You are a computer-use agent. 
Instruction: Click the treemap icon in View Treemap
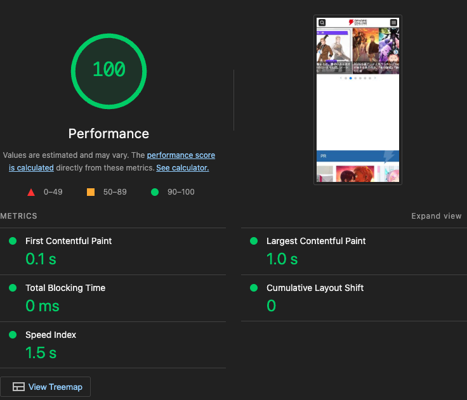[18, 387]
